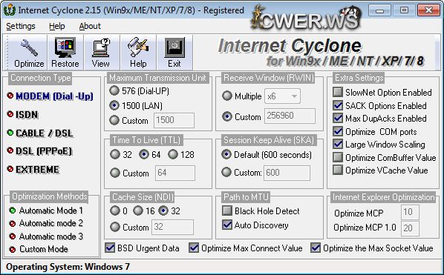Image resolution: width=444 pixels, height=275 pixels.
Task: Select Custom Session Keep Alive option
Action: (226, 172)
